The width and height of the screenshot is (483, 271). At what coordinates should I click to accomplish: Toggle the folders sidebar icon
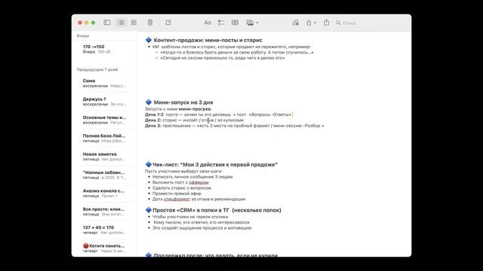click(x=107, y=23)
